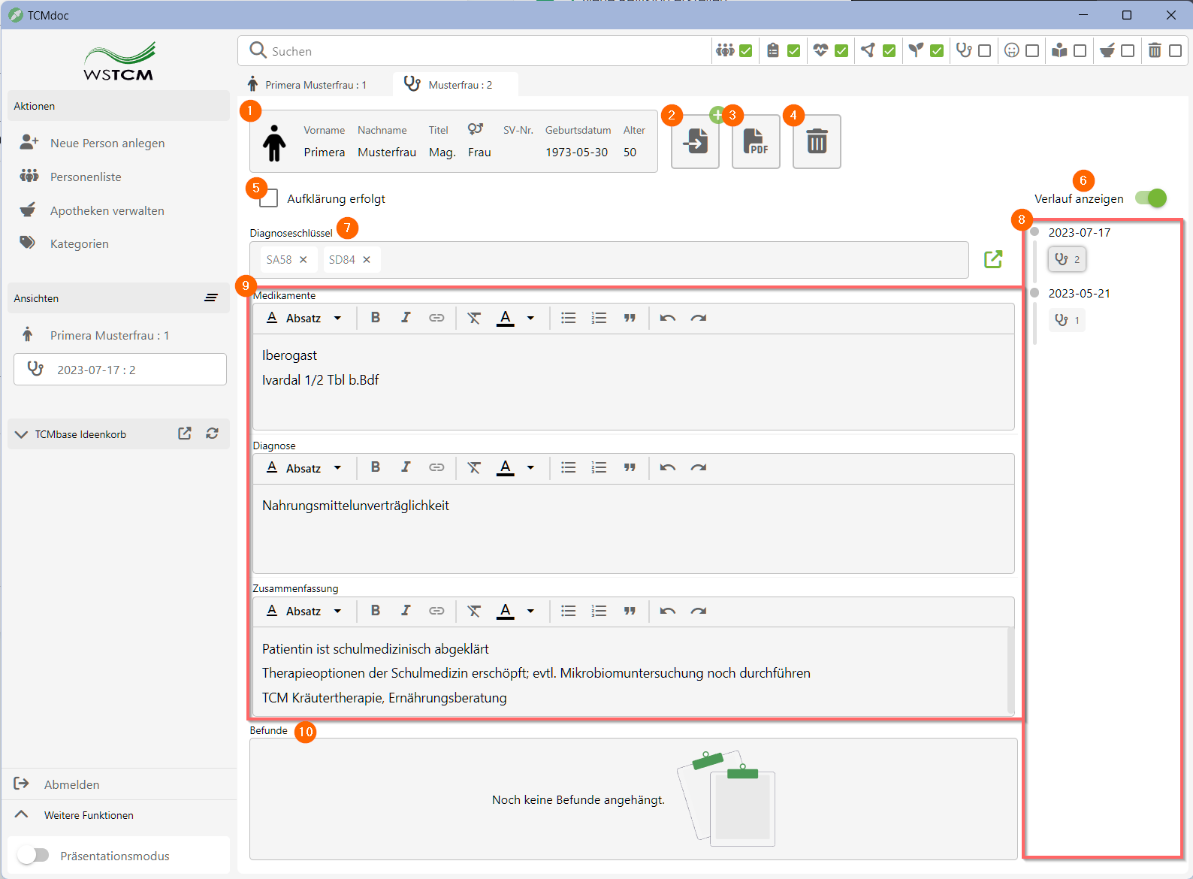Click undo icon in Zusammenfassung editor
Image resolution: width=1193 pixels, height=879 pixels.
[x=667, y=611]
